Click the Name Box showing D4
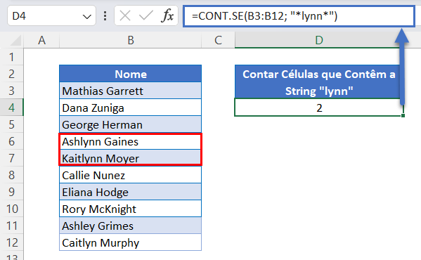This screenshot has width=421, height=260. (51, 15)
